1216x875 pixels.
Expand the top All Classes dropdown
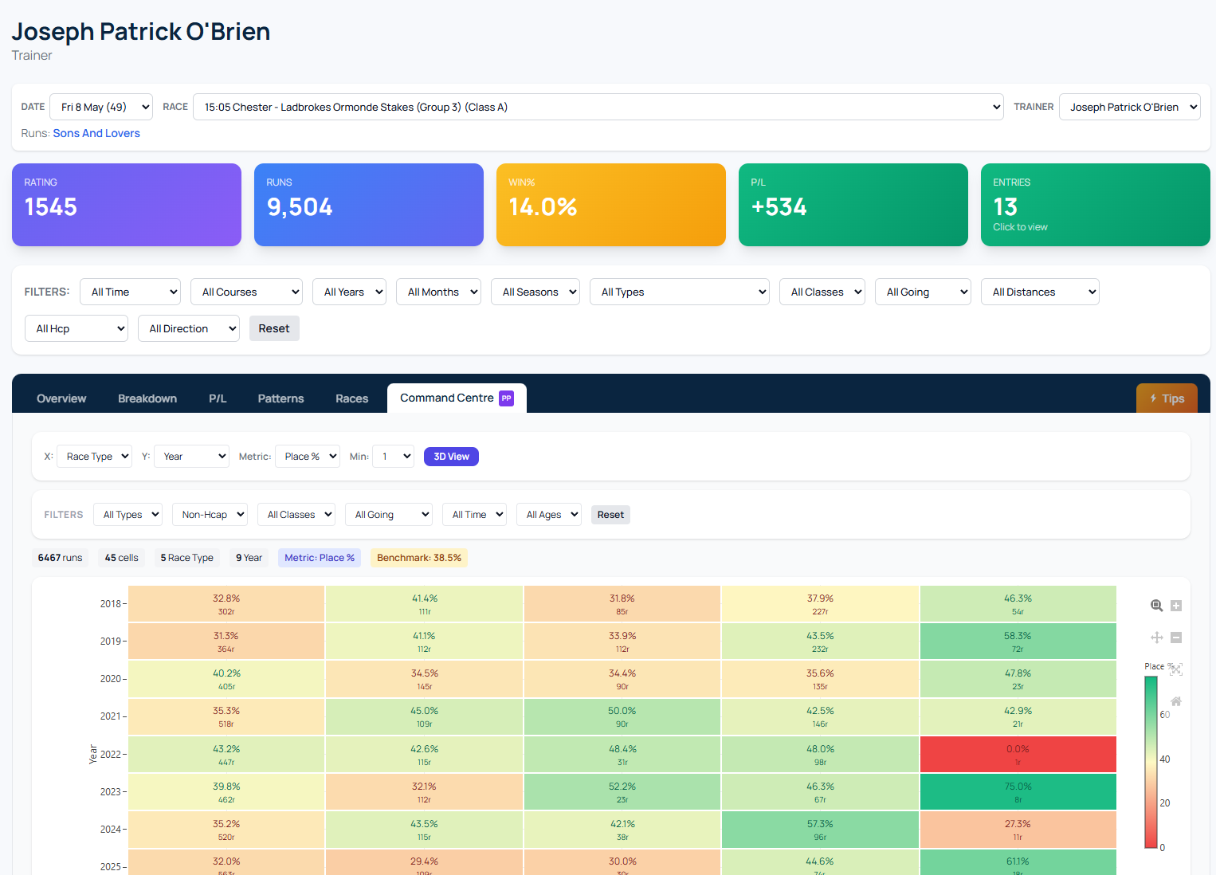coord(822,292)
